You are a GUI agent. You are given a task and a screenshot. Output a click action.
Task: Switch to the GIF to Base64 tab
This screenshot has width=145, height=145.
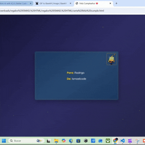[x=54, y=3]
